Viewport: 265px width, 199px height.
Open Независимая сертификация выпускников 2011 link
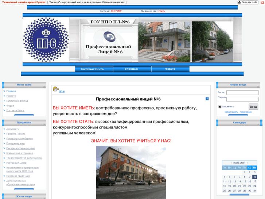[23, 169]
